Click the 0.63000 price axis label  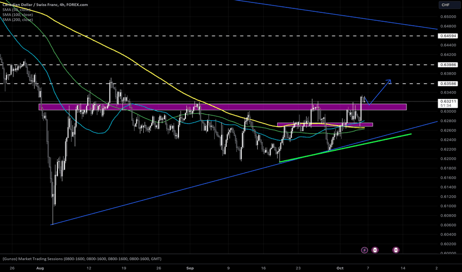[x=448, y=111]
